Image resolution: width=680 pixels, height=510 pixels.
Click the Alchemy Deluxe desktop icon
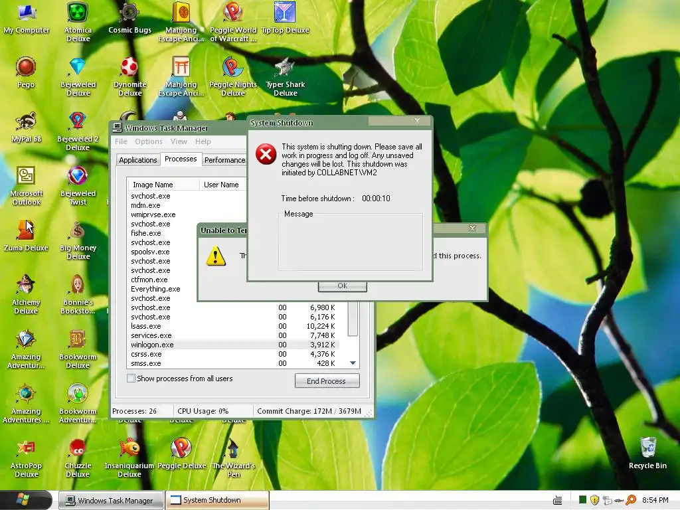[x=26, y=295]
